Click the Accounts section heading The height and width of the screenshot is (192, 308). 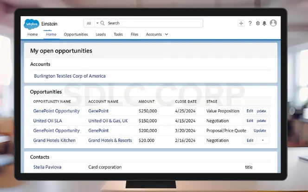(x=40, y=64)
